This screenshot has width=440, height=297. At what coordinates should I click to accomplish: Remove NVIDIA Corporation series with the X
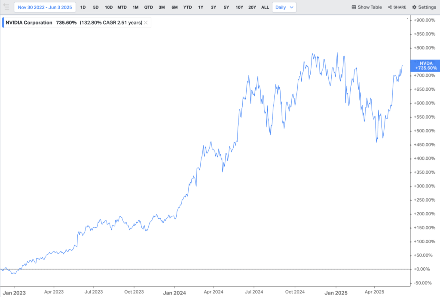[x=146, y=23]
